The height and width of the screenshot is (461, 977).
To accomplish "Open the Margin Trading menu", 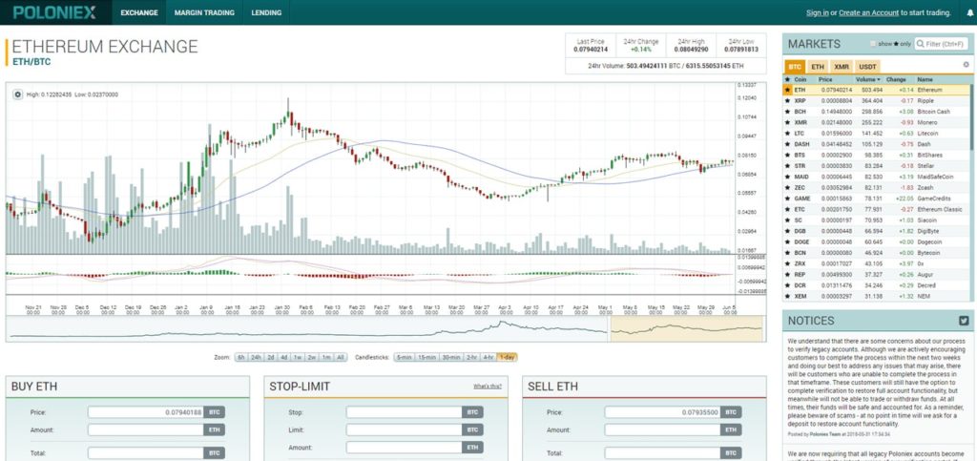I will (204, 12).
